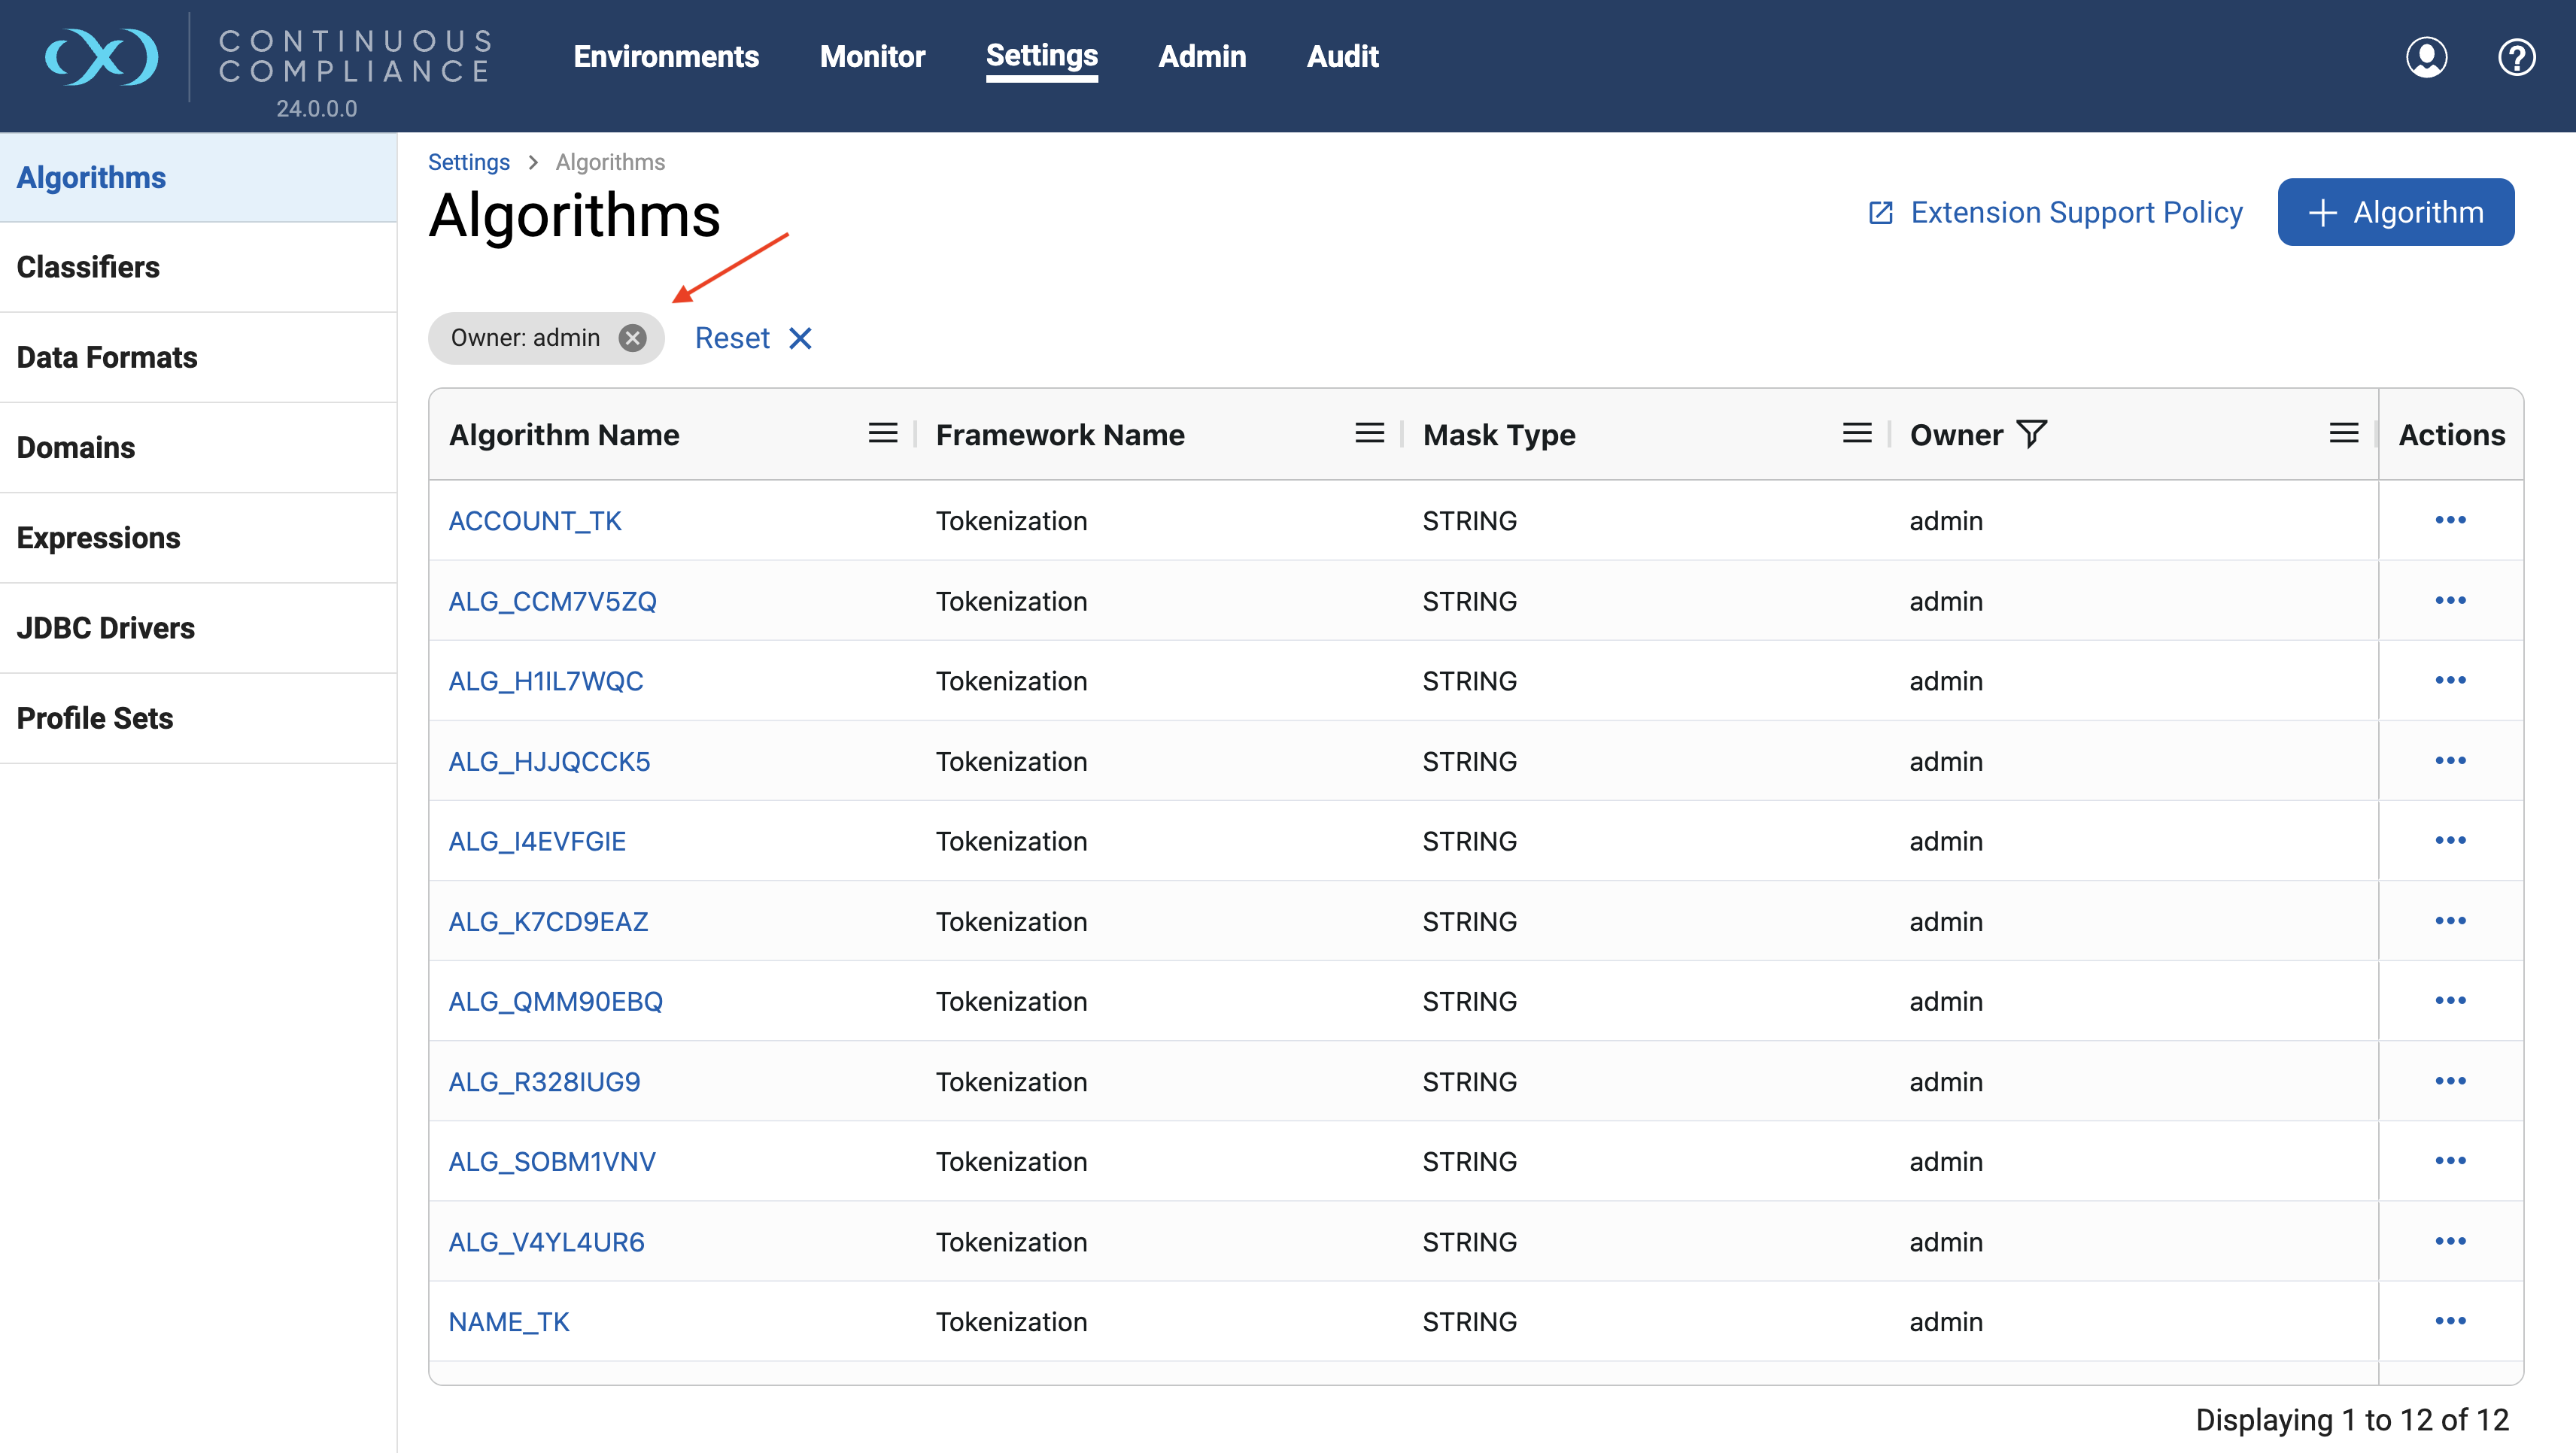This screenshot has height=1453, width=2576.
Task: Go to the Environments tab
Action: tap(666, 57)
